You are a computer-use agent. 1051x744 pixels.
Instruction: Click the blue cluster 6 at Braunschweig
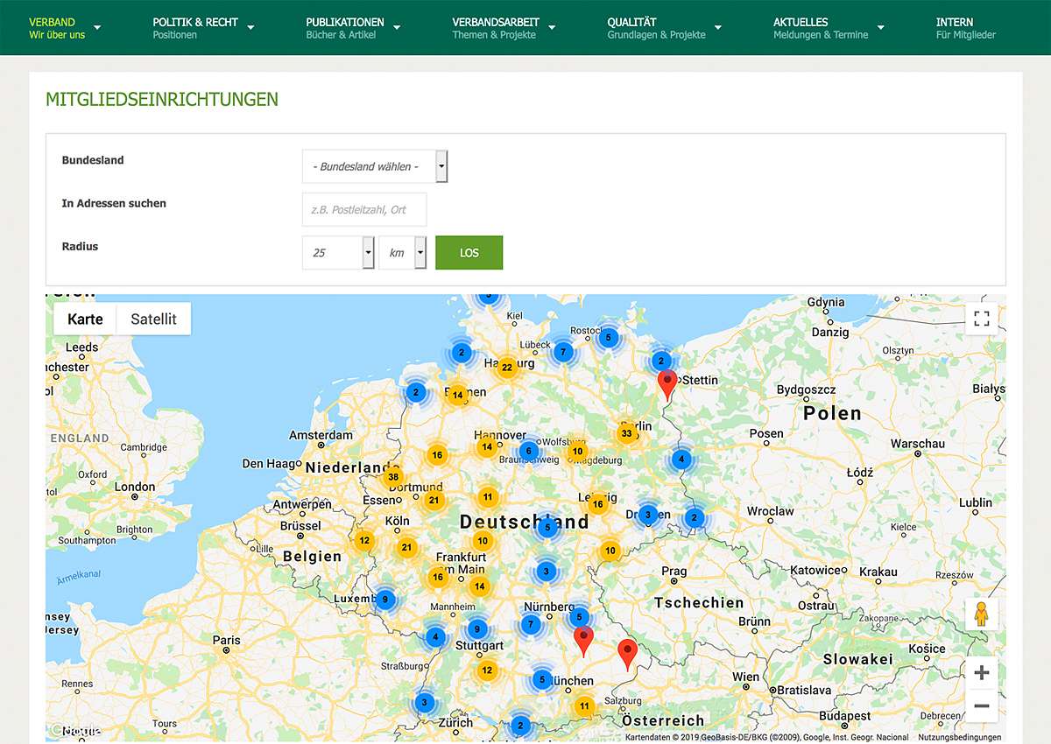[527, 451]
